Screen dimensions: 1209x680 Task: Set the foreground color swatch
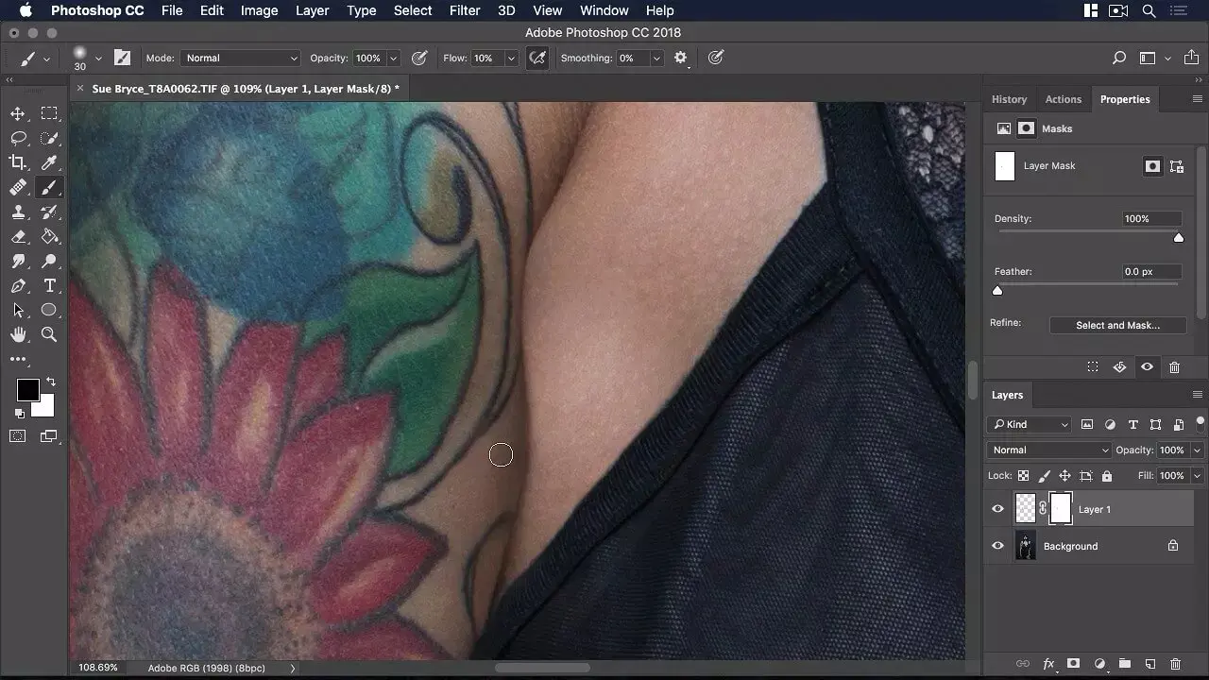pos(27,390)
